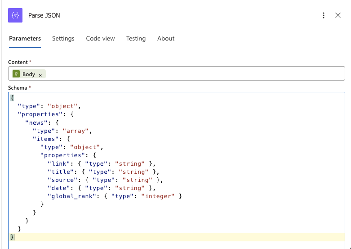
Task: Click the Content input field
Action: coord(176,73)
